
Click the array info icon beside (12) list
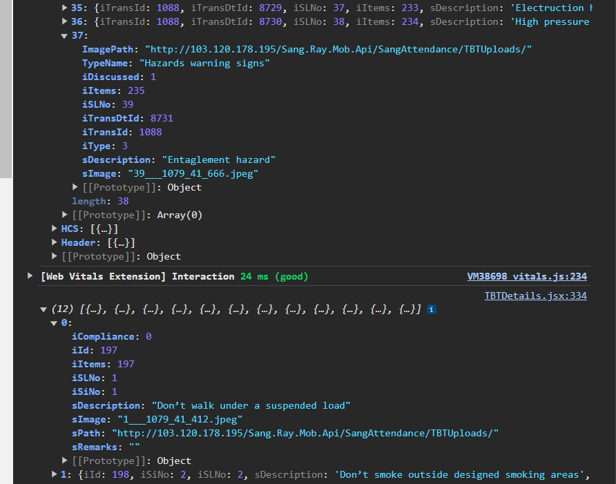[x=432, y=310]
